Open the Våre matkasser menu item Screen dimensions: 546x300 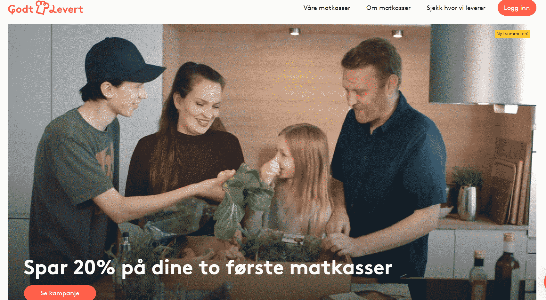pos(327,8)
